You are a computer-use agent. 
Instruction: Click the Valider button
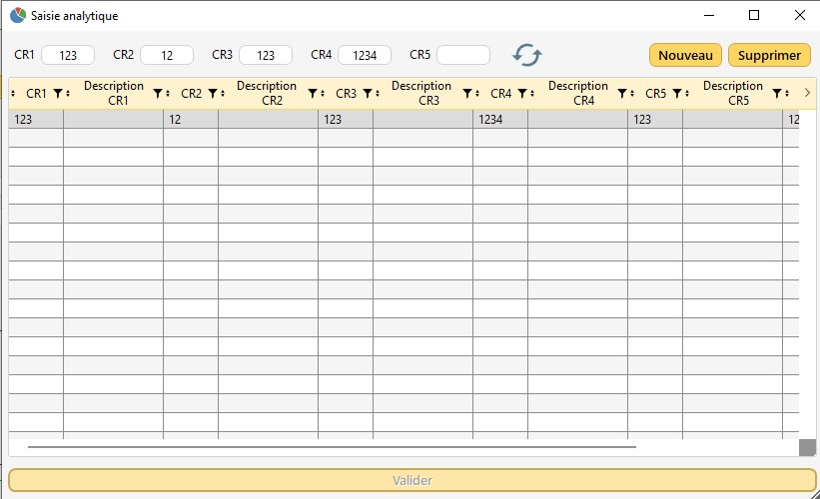(x=411, y=480)
